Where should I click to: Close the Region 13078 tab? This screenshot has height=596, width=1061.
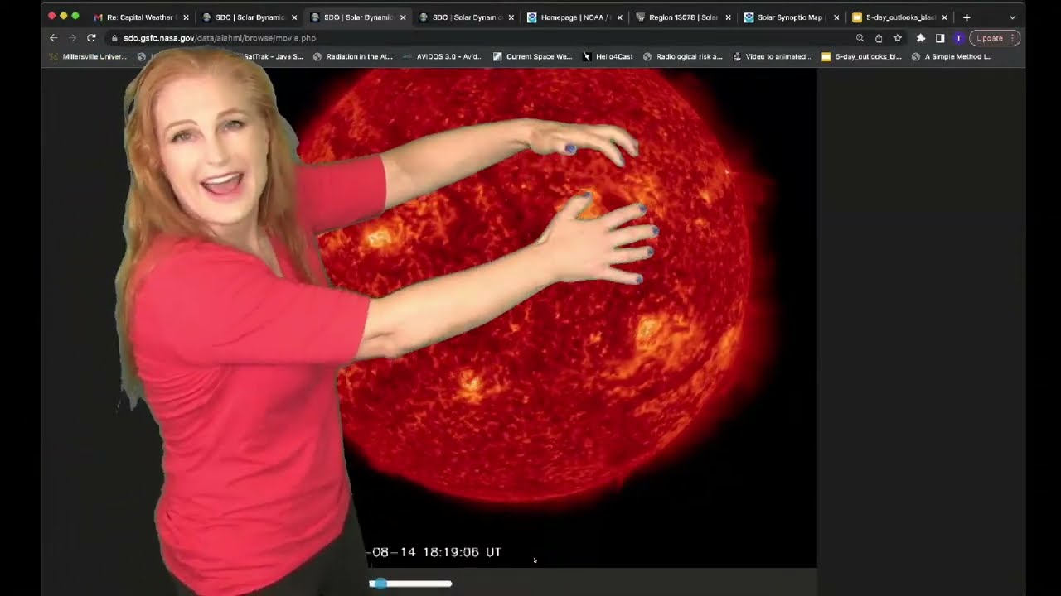click(728, 17)
